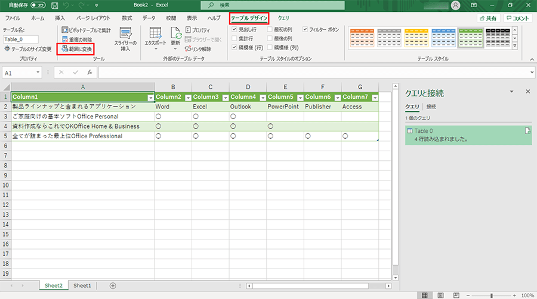Enable the 最後の列 checkbox
Image resolution: width=537 pixels, height=299 pixels.
click(x=270, y=38)
